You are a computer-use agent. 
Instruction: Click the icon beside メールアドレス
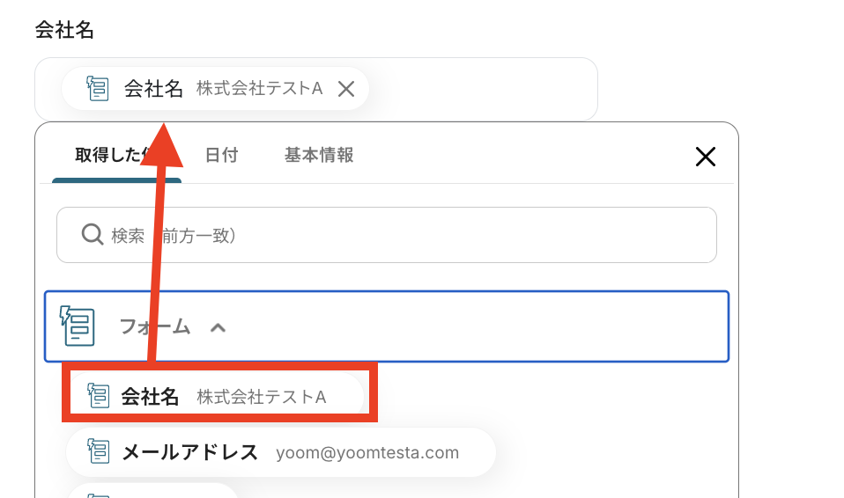(x=99, y=452)
